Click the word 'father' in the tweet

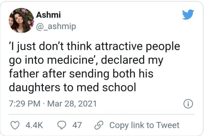22,74
